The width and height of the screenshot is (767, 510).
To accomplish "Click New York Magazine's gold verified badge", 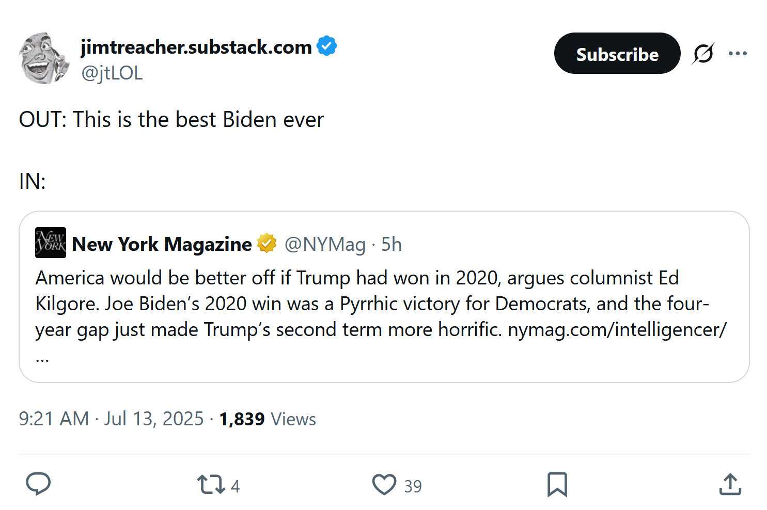I will pos(267,244).
